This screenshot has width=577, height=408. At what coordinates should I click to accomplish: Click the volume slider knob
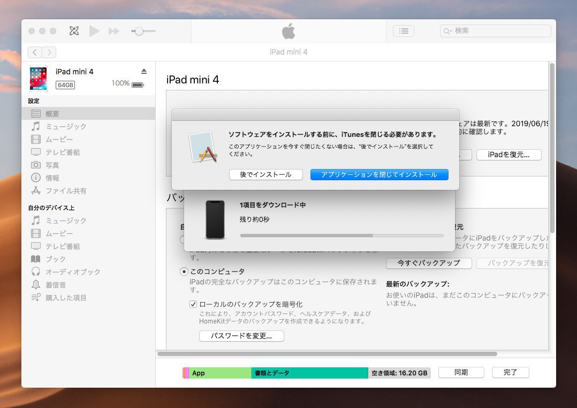pos(139,31)
